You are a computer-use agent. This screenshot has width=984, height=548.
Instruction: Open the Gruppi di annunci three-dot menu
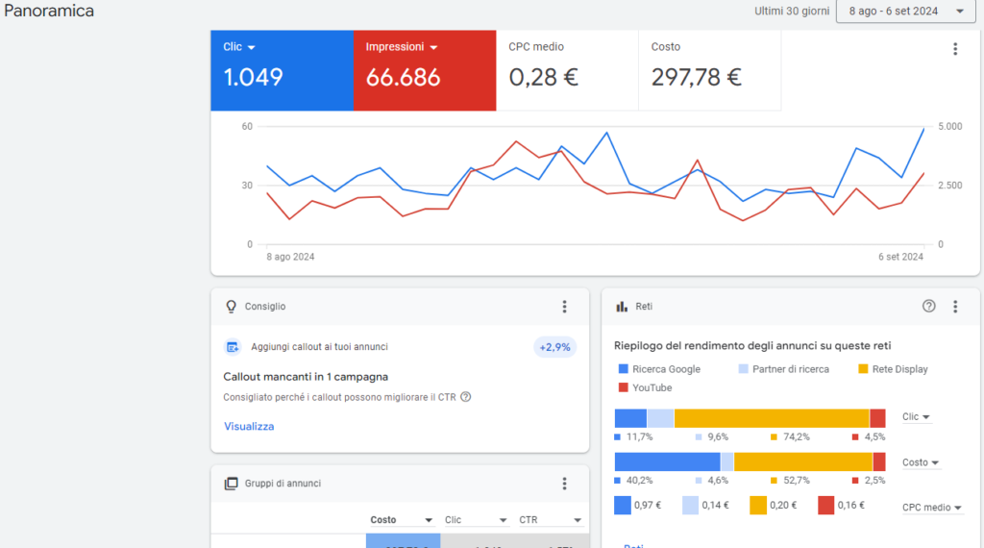point(564,484)
